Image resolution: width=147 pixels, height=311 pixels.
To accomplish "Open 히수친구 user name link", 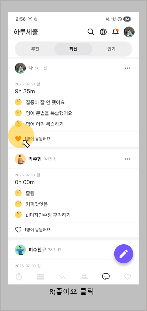I will (x=37, y=250).
